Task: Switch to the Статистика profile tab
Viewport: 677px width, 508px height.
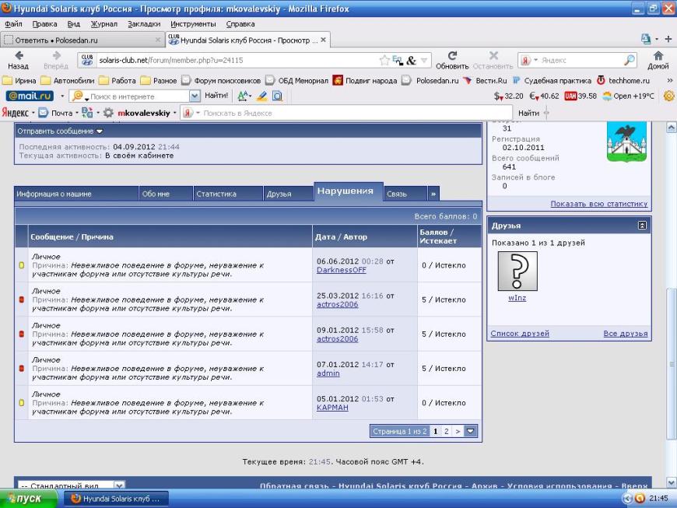Action: pyautogui.click(x=216, y=194)
